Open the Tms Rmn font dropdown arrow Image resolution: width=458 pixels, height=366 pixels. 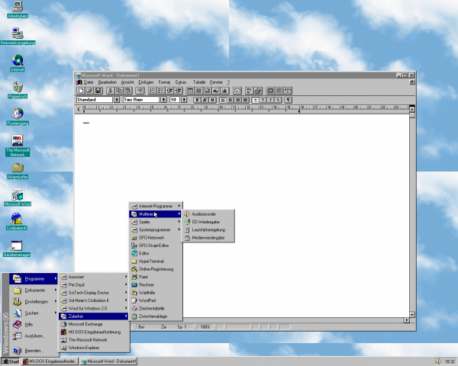[x=163, y=100]
